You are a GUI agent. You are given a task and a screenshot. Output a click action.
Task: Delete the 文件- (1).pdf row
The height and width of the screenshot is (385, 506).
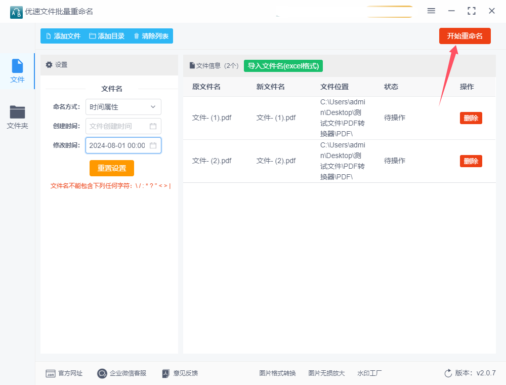[471, 118]
